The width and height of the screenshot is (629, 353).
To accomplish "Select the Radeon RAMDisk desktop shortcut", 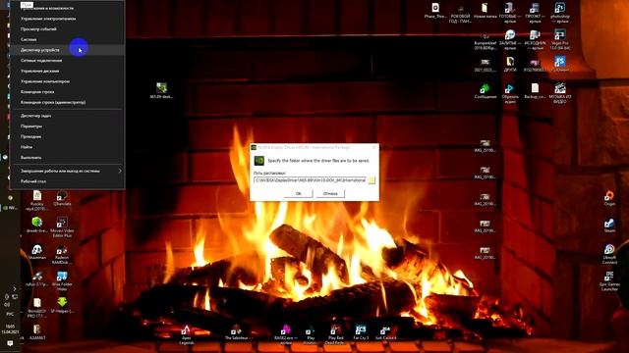I will pyautogui.click(x=62, y=254).
